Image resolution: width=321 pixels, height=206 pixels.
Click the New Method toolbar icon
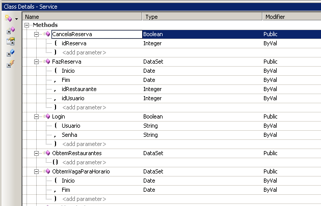click(8, 18)
